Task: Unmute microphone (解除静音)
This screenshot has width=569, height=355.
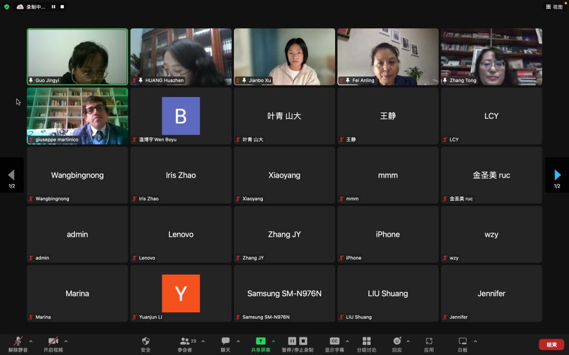Action: pyautogui.click(x=18, y=341)
